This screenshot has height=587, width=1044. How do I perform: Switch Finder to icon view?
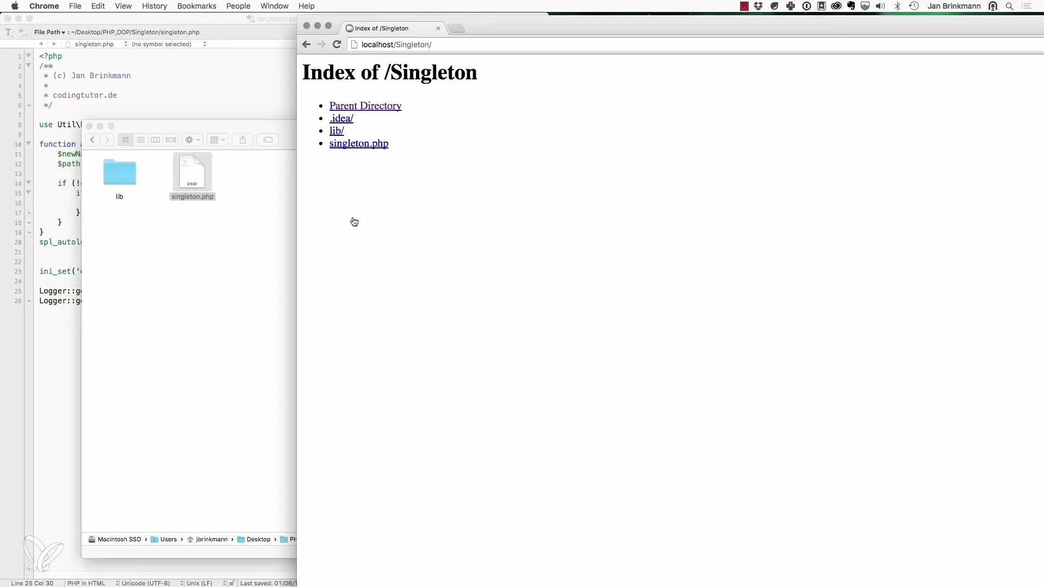pos(126,140)
